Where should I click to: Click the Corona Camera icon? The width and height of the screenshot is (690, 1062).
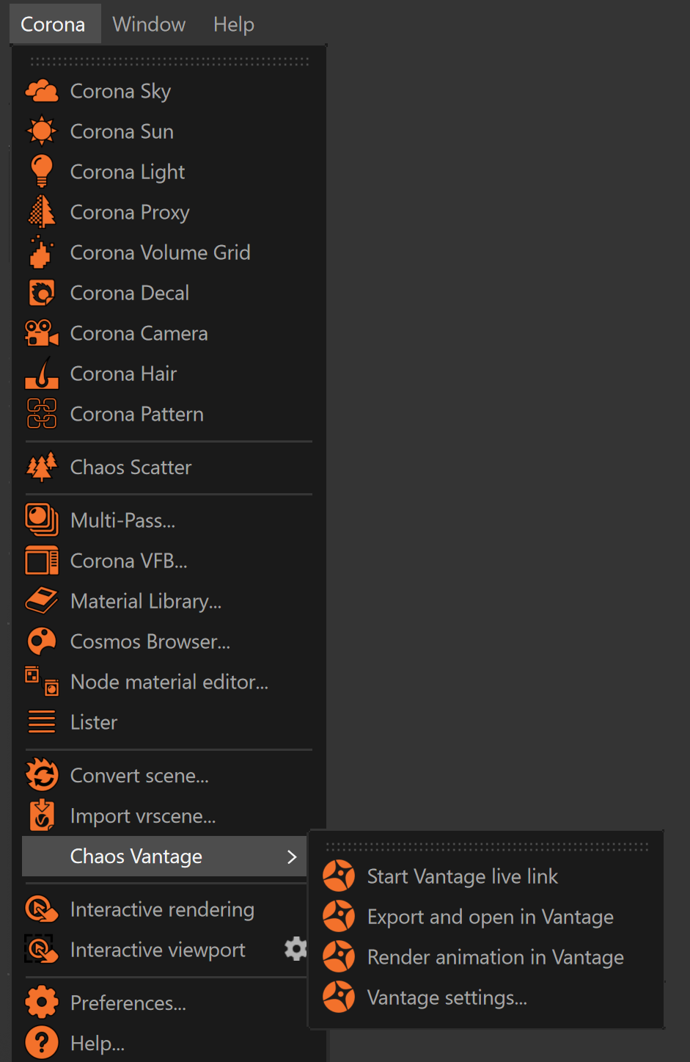pos(42,333)
